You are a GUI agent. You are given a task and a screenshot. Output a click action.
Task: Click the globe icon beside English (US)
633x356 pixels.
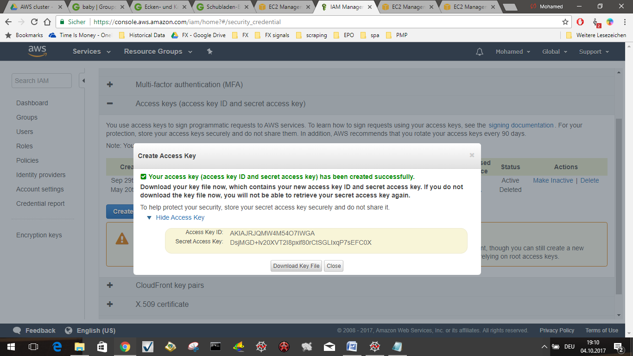click(69, 331)
